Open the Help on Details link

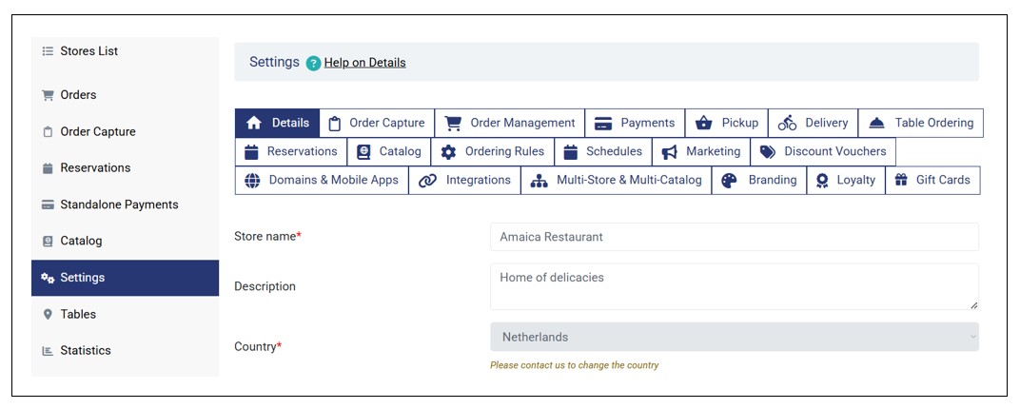(364, 63)
